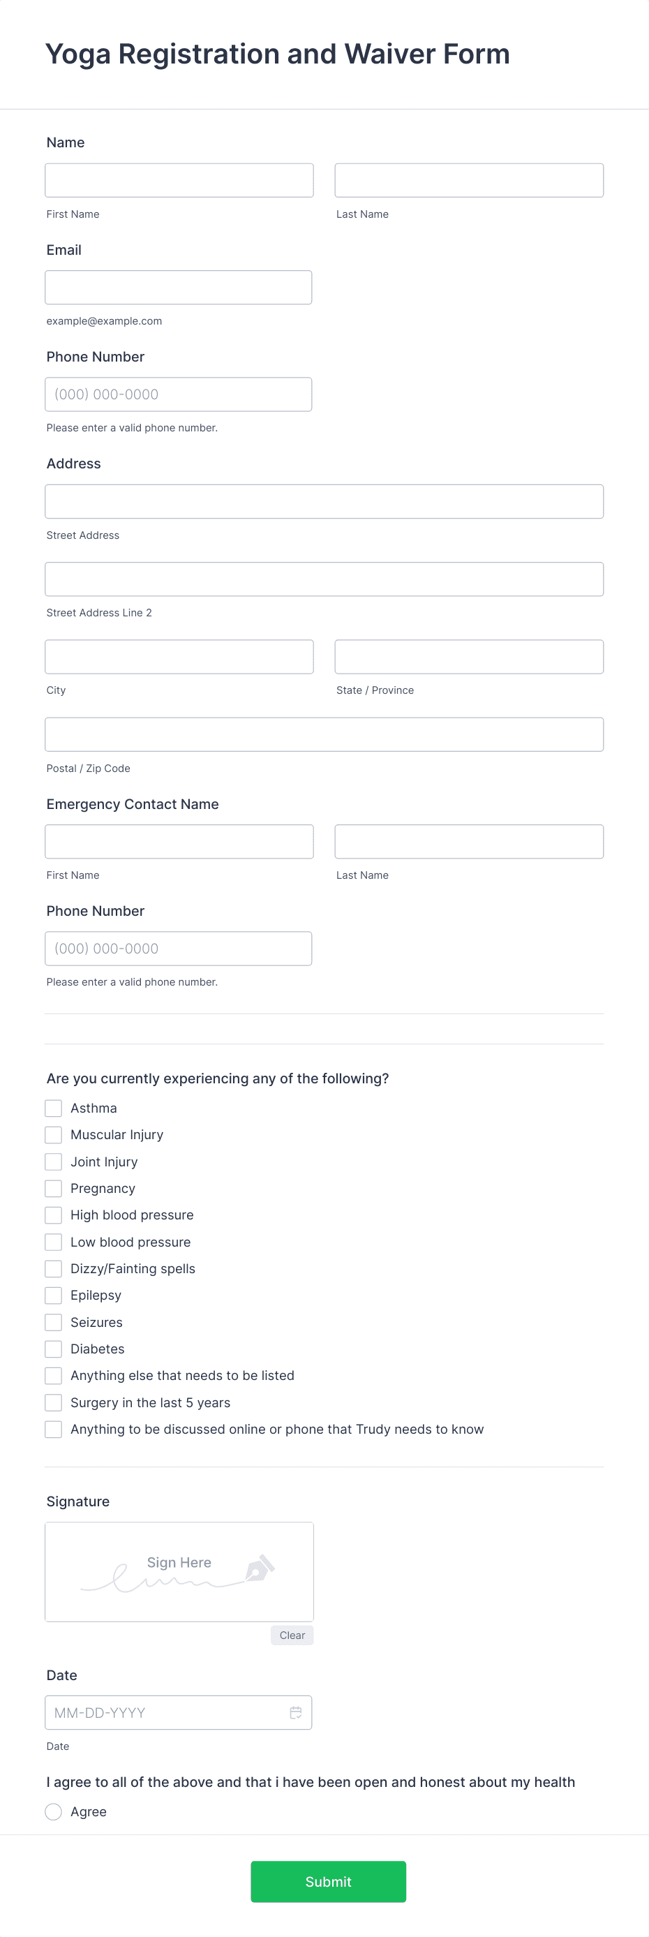Check Surgery in the last 5 years
The width and height of the screenshot is (649, 1937).
tap(52, 1402)
